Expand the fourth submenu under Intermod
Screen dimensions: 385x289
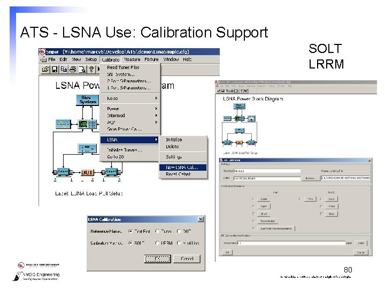pos(130,123)
